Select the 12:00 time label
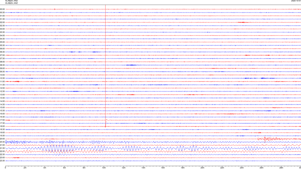The height and width of the screenshot is (169, 301). pyautogui.click(x=2, y=88)
